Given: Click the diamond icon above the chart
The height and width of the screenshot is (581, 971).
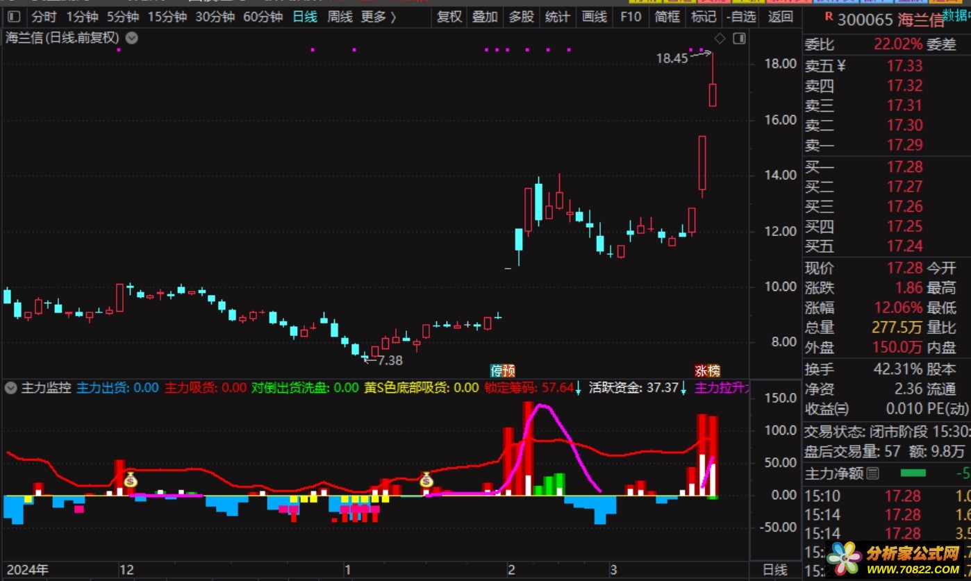Looking at the screenshot, I should [x=720, y=38].
